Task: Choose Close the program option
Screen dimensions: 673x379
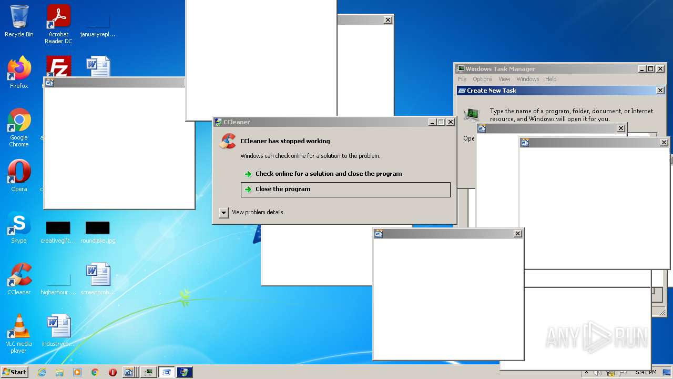Action: (x=345, y=189)
